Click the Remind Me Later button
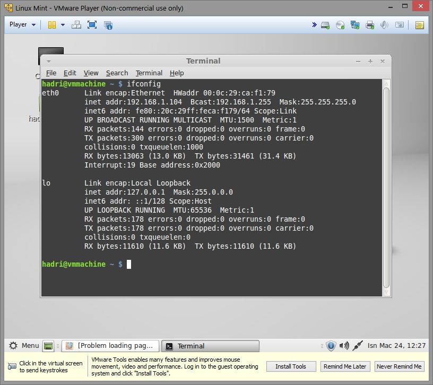 pos(344,366)
